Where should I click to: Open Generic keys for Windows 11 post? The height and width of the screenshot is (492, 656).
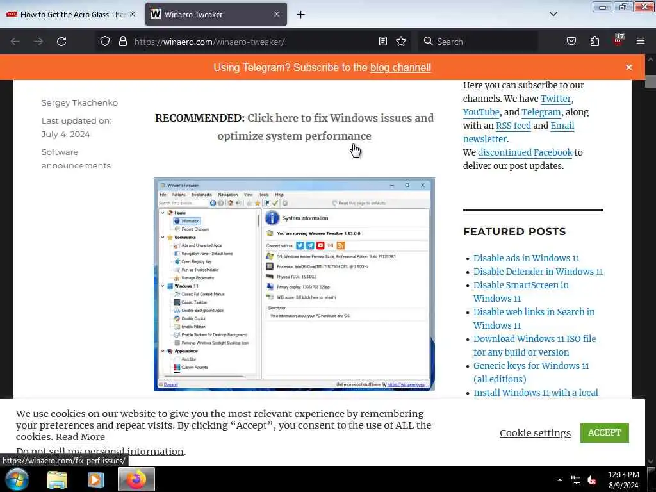click(x=531, y=372)
